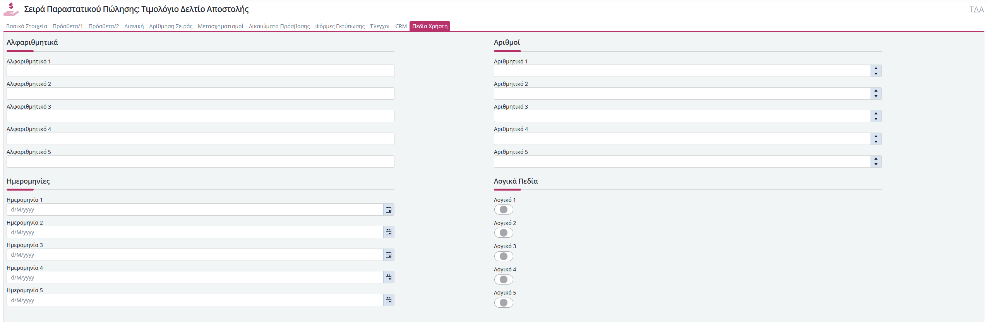
Task: Open the Φόρμες Εκτύπωσης tab
Action: 340,26
